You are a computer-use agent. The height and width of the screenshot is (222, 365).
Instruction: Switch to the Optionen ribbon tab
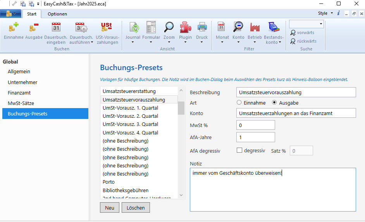[x=57, y=14]
